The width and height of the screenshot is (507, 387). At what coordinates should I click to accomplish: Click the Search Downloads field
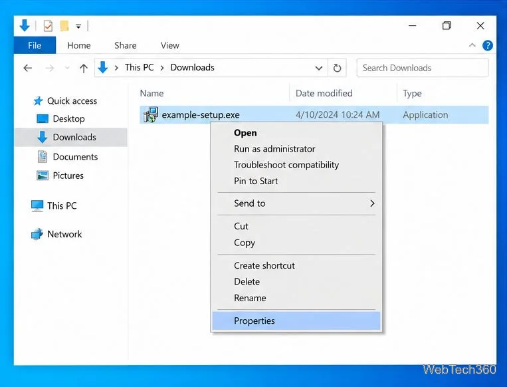pos(423,68)
